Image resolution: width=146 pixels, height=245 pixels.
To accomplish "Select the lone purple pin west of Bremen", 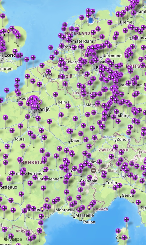I will 110,22.
